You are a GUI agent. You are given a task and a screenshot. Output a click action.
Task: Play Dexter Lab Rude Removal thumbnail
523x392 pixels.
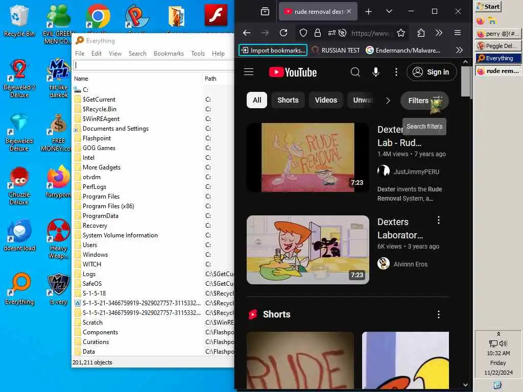[x=307, y=157]
